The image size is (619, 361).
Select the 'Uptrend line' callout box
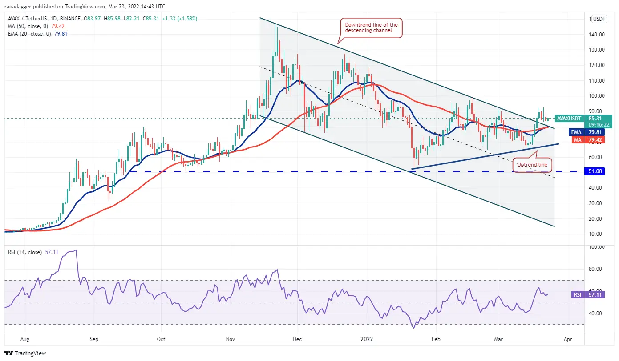(532, 165)
